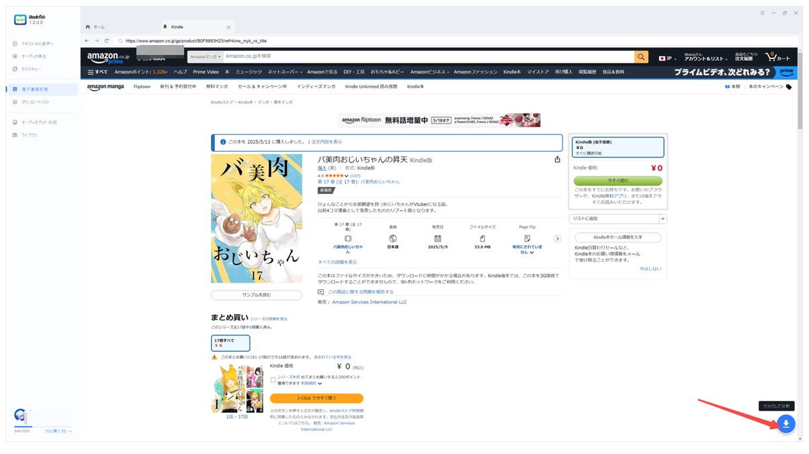This screenshot has height=454, width=809.
Task: Expand the star rating dropdown chevron
Action: coord(347,176)
